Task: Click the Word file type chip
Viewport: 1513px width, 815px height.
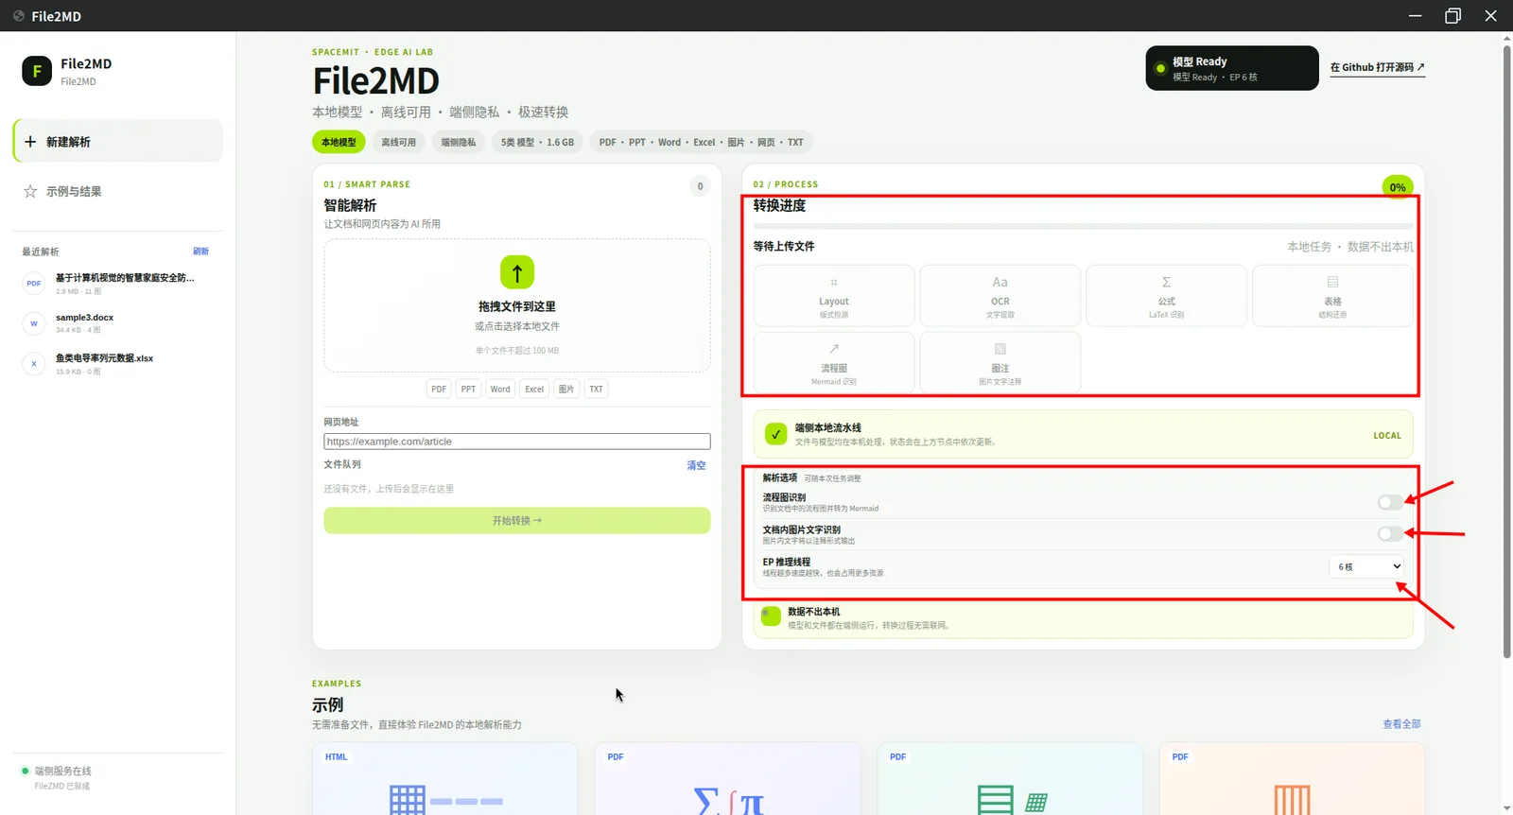Action: pyautogui.click(x=500, y=389)
